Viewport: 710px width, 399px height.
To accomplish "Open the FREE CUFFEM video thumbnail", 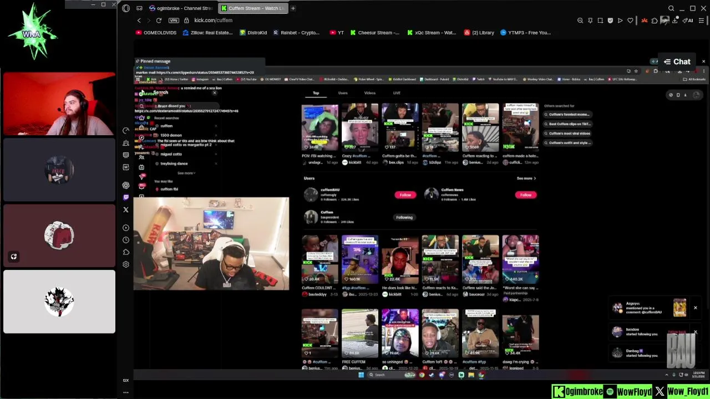I will [360, 334].
